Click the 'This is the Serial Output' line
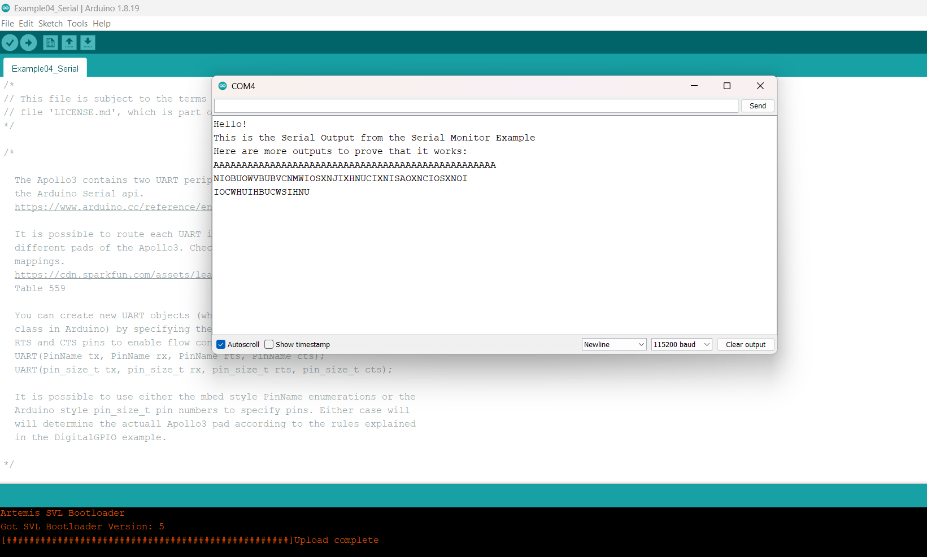927x557 pixels. [x=375, y=138]
